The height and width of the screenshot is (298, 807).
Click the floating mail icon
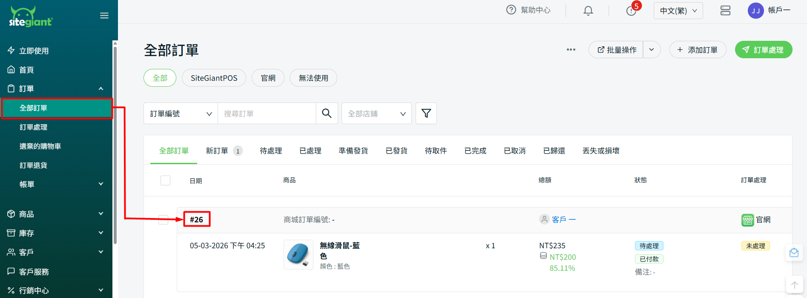point(794,253)
